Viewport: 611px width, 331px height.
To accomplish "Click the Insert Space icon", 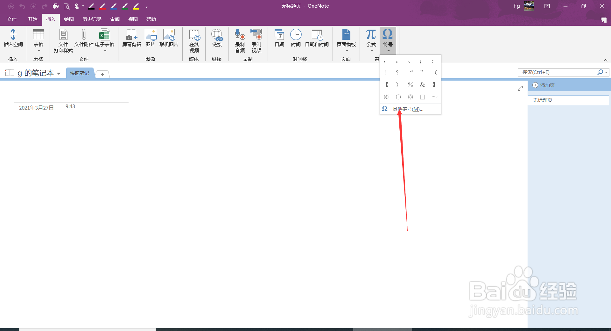I will coord(13,34).
